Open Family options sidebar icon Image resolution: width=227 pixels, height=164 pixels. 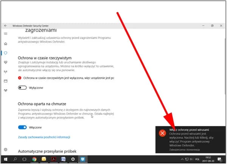point(5,90)
